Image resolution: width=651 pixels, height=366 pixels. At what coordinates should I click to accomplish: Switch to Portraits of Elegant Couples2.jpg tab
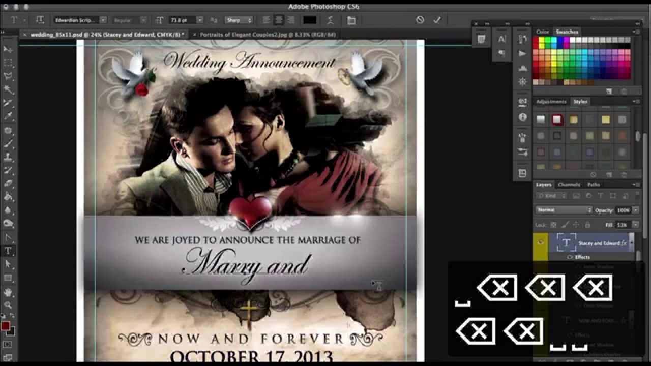pos(268,34)
